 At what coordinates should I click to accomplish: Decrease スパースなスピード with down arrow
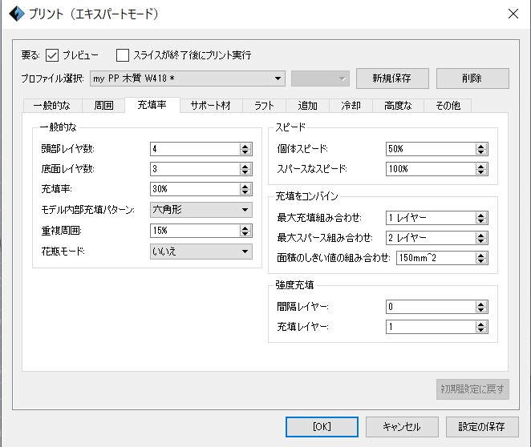(x=481, y=171)
